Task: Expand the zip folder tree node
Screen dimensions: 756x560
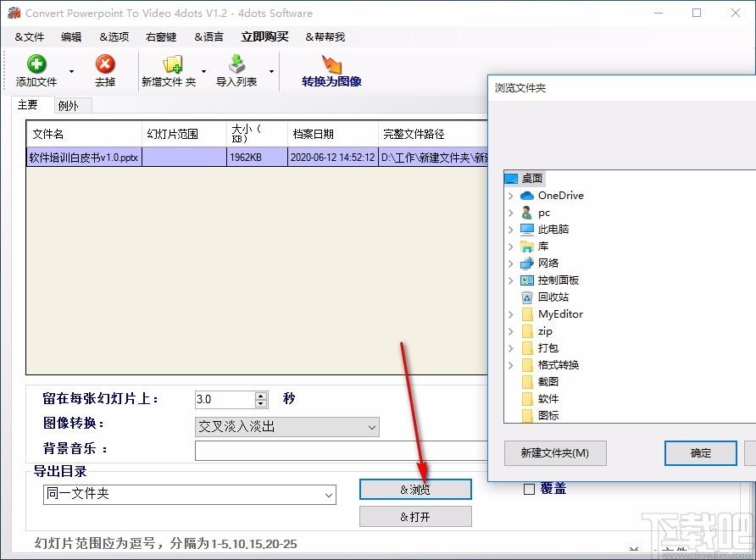Action: pos(510,331)
